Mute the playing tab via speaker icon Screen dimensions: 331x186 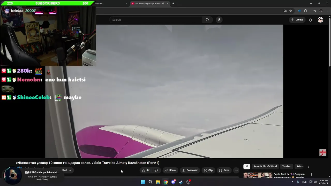[163, 4]
